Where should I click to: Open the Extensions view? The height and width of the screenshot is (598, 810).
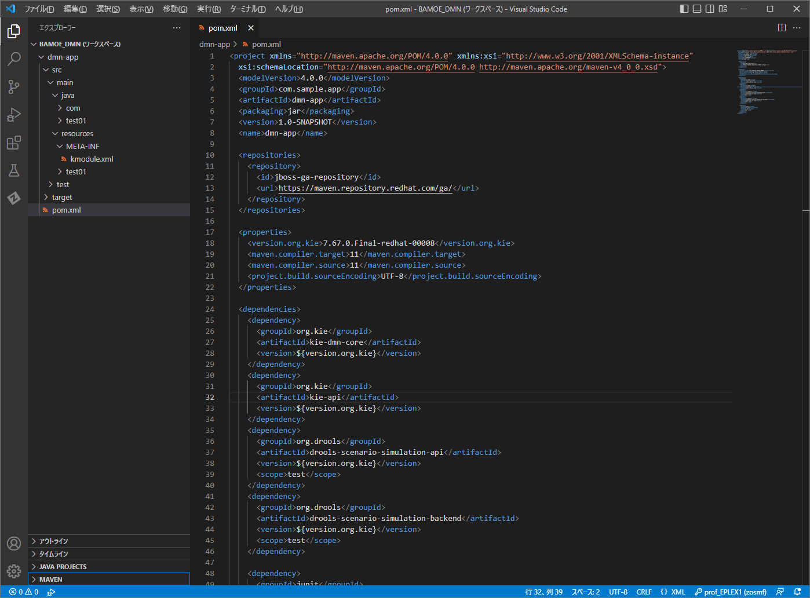(14, 143)
